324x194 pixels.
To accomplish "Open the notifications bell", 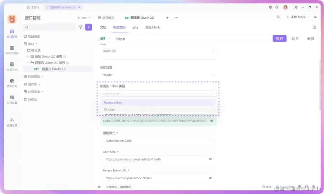I will [277, 7].
